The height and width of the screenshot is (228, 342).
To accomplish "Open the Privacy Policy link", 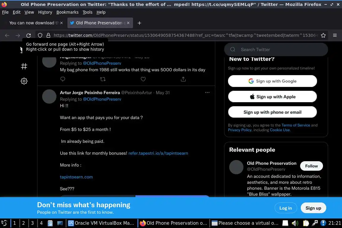I will (240, 130).
